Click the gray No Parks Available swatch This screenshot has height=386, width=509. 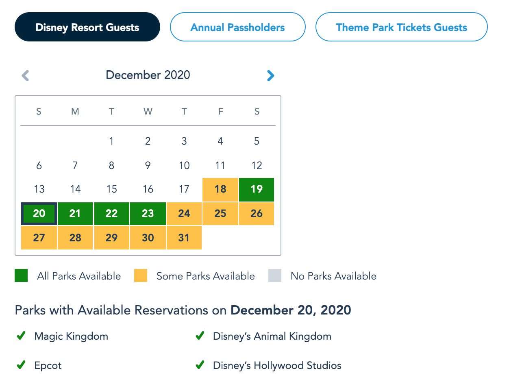275,276
